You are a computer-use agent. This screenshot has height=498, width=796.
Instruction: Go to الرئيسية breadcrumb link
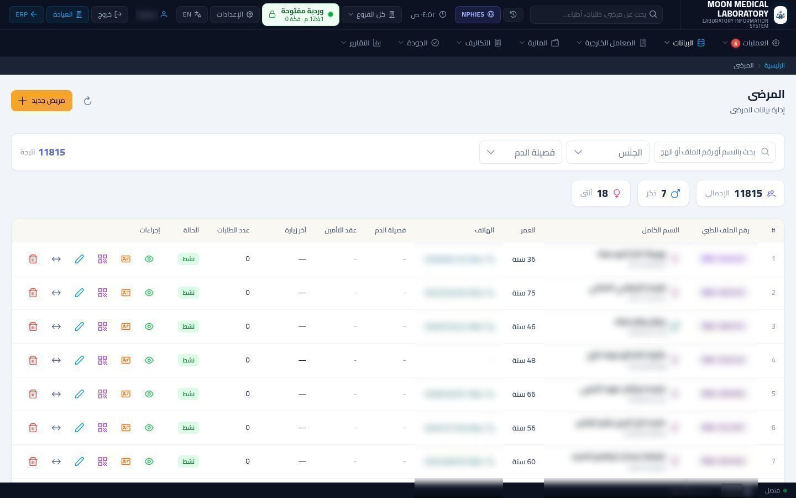coord(774,65)
